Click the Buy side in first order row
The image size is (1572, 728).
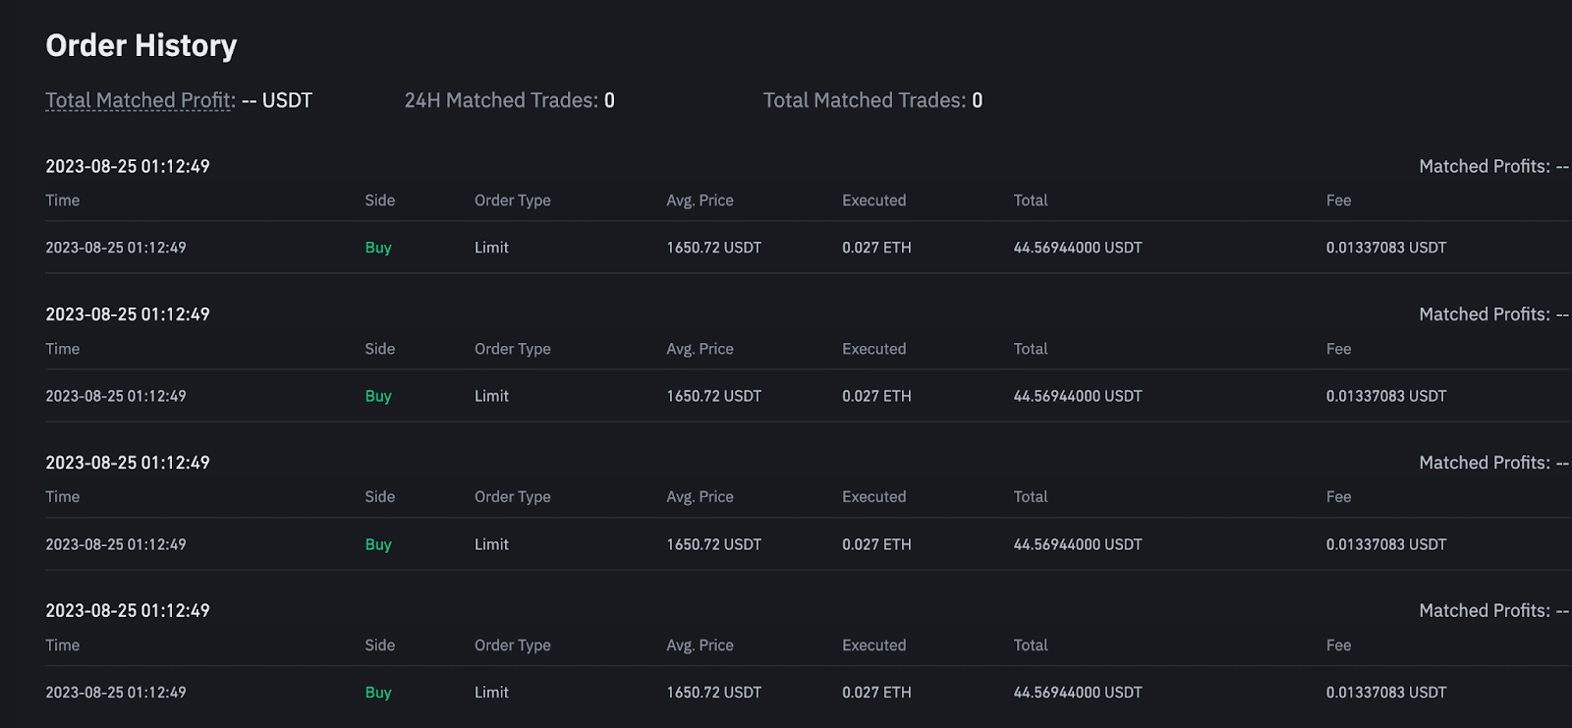click(378, 248)
